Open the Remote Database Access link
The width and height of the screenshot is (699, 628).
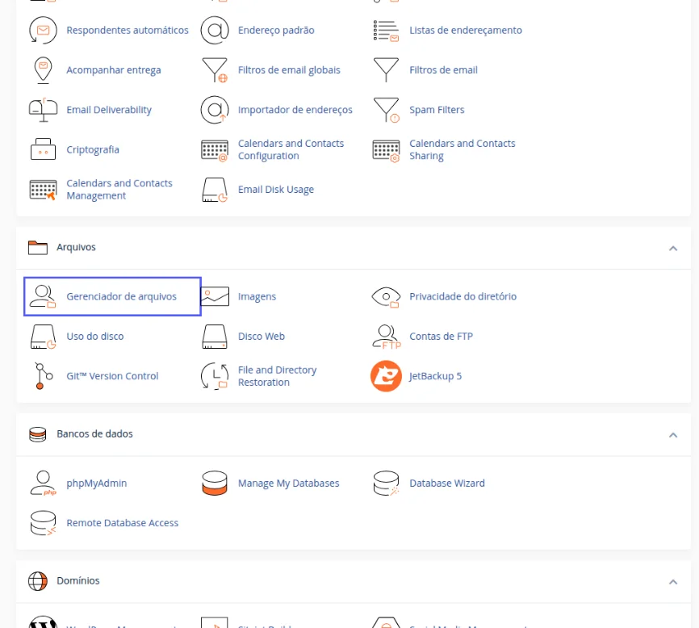pyautogui.click(x=122, y=523)
